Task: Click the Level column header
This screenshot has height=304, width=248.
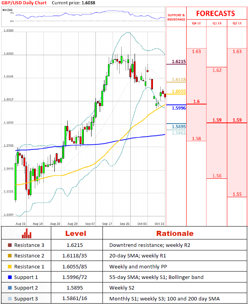Action: [x=76, y=234]
